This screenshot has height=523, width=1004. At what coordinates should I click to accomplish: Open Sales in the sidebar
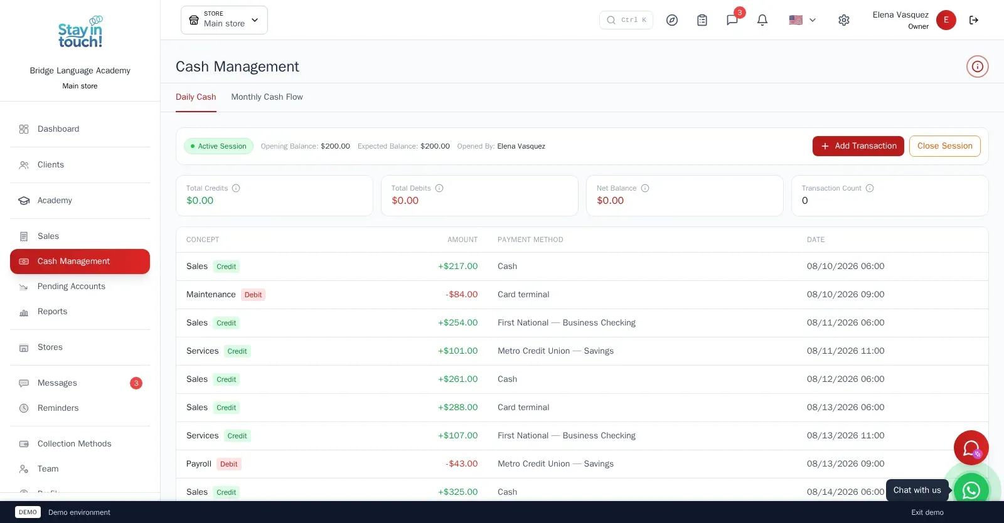click(80, 236)
